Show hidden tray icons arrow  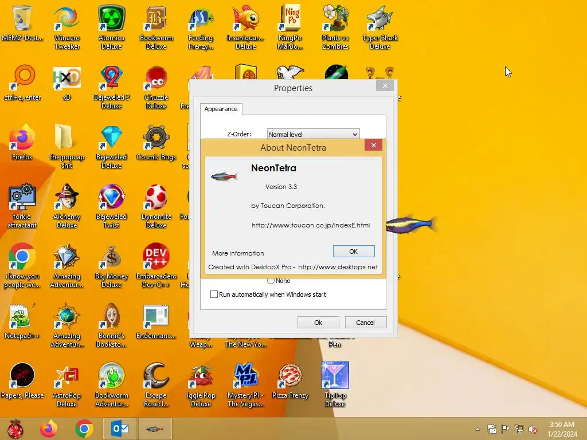tap(478, 429)
